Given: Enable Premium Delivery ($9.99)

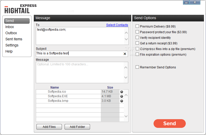Looking at the screenshot, I should click(x=137, y=26).
